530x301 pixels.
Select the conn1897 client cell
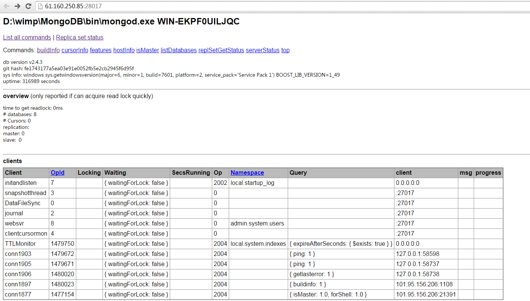point(26,284)
